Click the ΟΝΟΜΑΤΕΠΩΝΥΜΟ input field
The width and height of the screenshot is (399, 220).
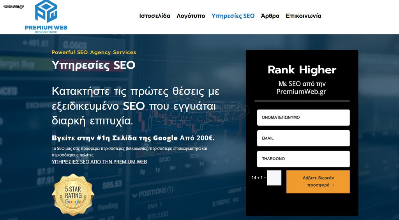point(303,117)
